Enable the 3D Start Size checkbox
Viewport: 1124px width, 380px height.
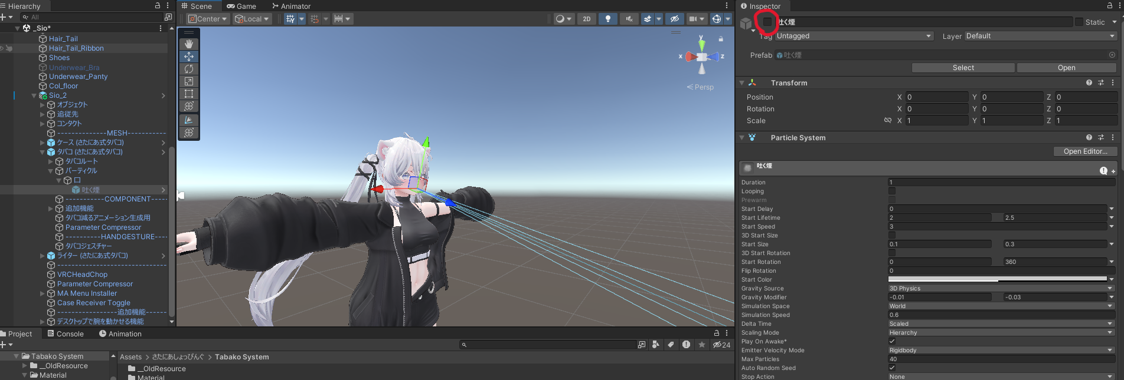(892, 235)
